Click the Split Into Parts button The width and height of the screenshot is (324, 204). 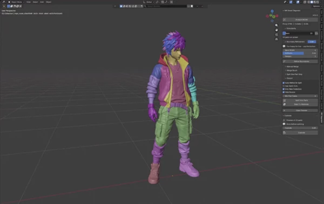tap(300, 100)
